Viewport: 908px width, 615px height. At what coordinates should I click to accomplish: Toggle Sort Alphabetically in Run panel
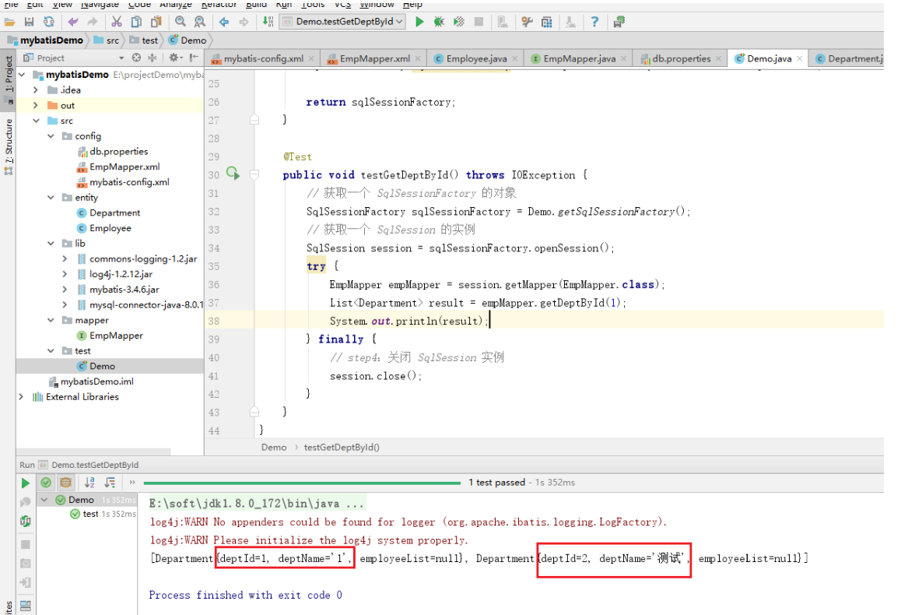(89, 482)
